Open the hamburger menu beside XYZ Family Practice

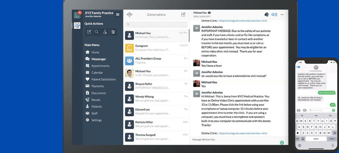pos(118,14)
